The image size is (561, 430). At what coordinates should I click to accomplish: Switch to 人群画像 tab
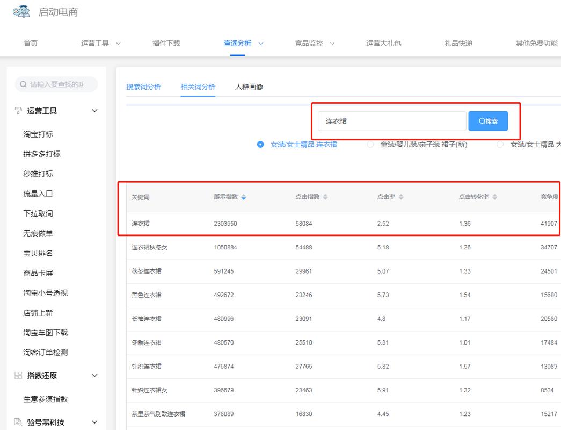click(x=249, y=87)
